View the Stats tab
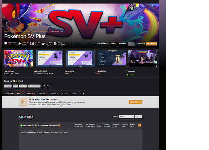 (82, 94)
